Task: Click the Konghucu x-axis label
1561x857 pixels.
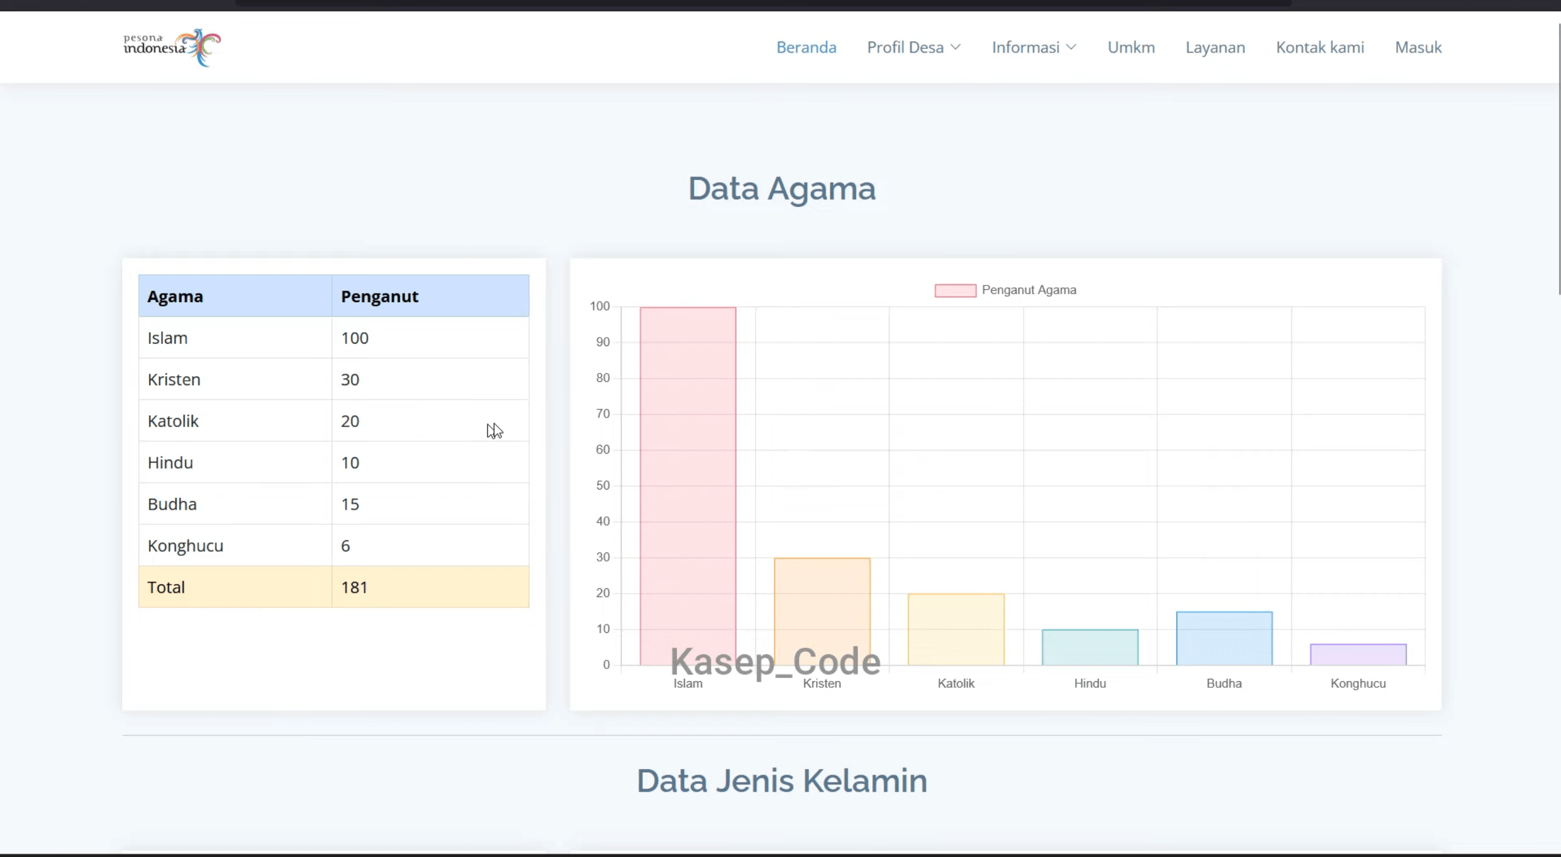Action: click(1358, 684)
